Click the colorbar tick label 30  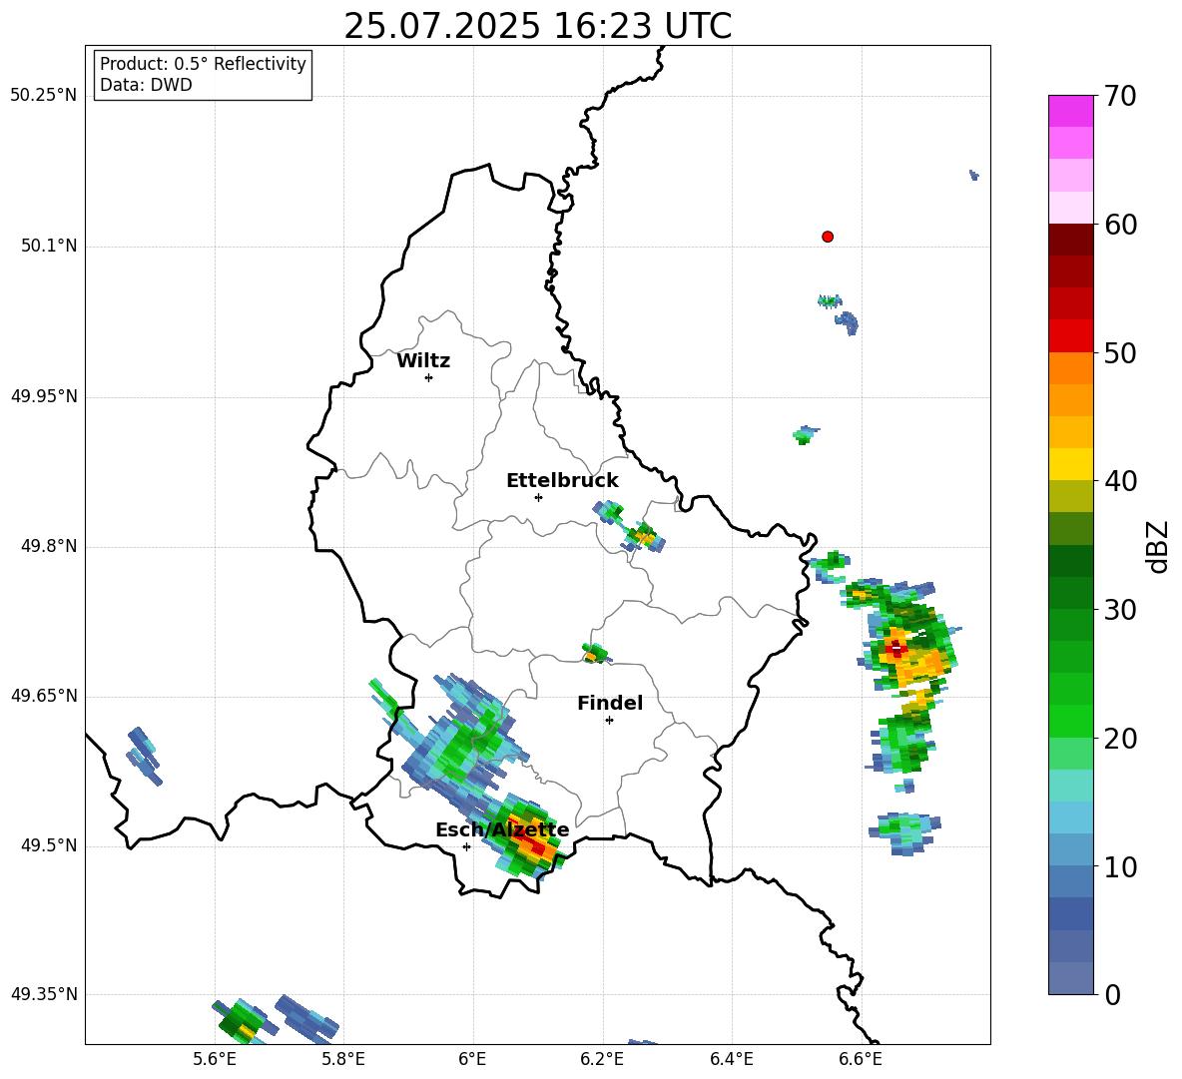click(1121, 610)
